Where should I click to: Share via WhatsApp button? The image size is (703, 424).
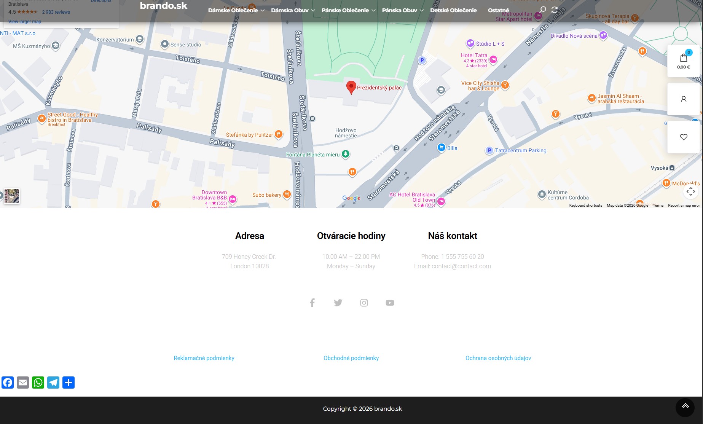(38, 383)
